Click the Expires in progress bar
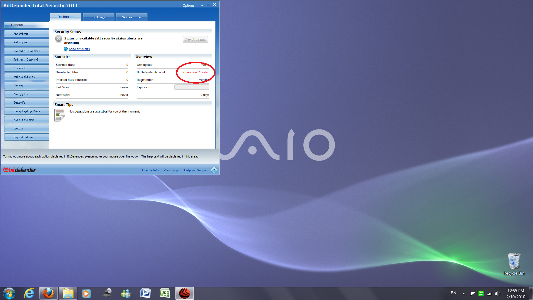Screen dimensions: 533x300 (x=192, y=87)
